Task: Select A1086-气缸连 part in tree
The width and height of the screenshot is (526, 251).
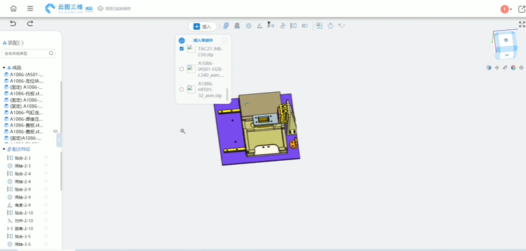Action: click(x=27, y=113)
